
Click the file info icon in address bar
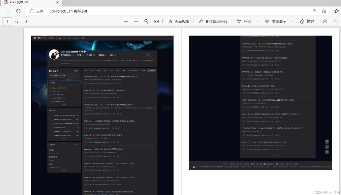(32, 11)
